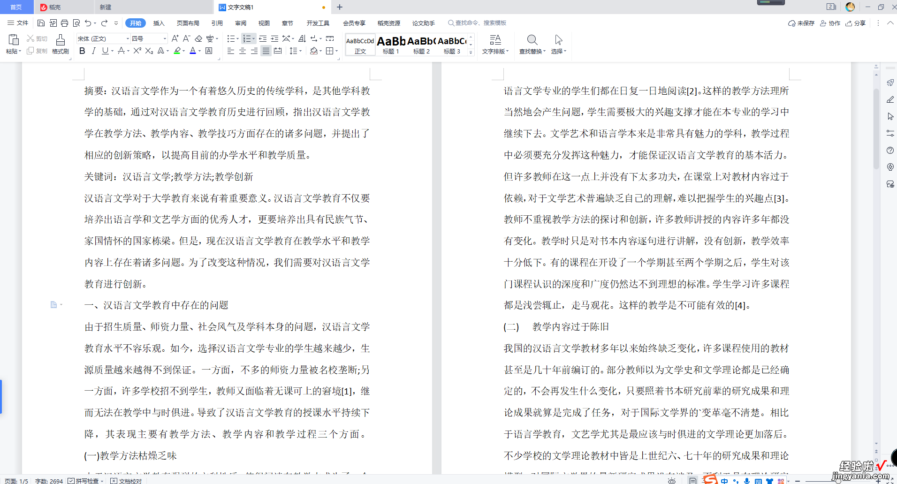Apply distributed alignment

click(x=278, y=51)
